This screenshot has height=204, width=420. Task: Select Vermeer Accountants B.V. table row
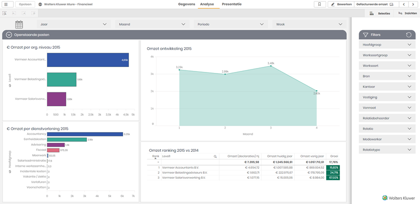(x=243, y=168)
